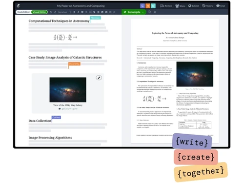Insert a hyperlink via link icon
Viewport: 244px width, 183px height.
tap(90, 12)
